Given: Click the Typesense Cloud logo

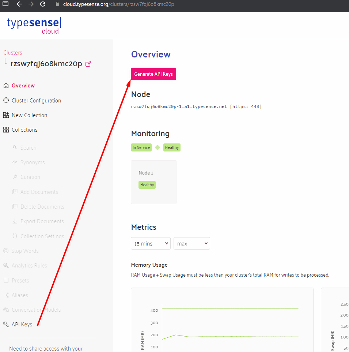Looking at the screenshot, I should (34, 25).
